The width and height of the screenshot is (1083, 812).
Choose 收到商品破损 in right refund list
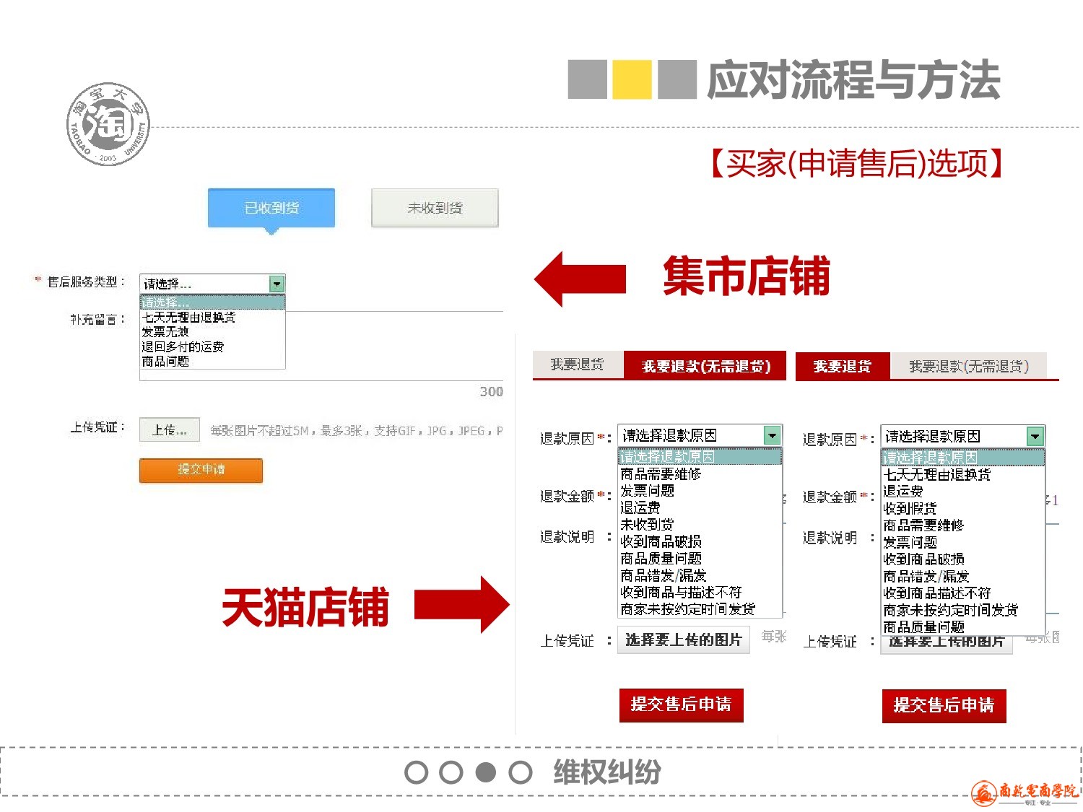click(963, 559)
